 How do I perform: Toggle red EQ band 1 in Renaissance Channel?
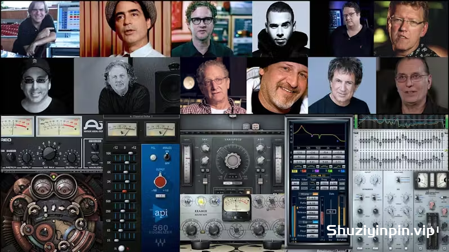pyautogui.click(x=304, y=171)
